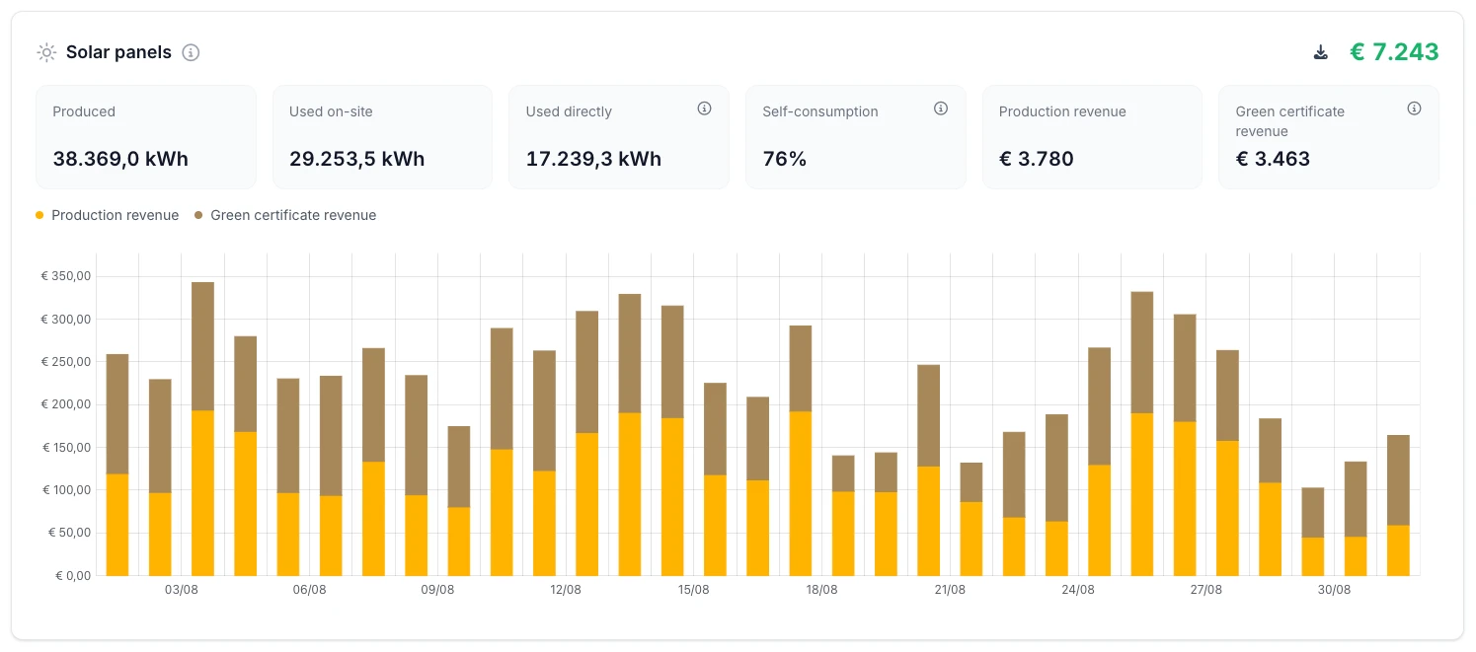Viewport: 1476px width, 652px height.
Task: Click the bar for 24/08
Action: point(1099,462)
